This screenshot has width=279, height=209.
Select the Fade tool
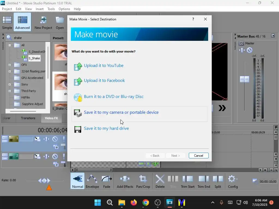(x=107, y=181)
